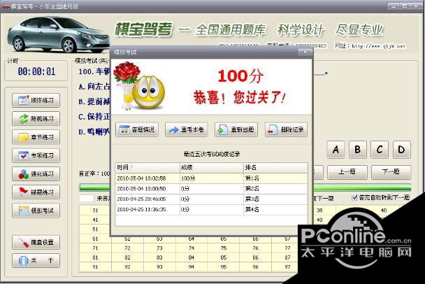The image size is (425, 284).
Task: Jump to question 82 in grid
Action: [x=127, y=257]
